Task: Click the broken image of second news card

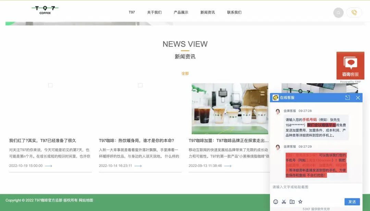Action: [140, 85]
